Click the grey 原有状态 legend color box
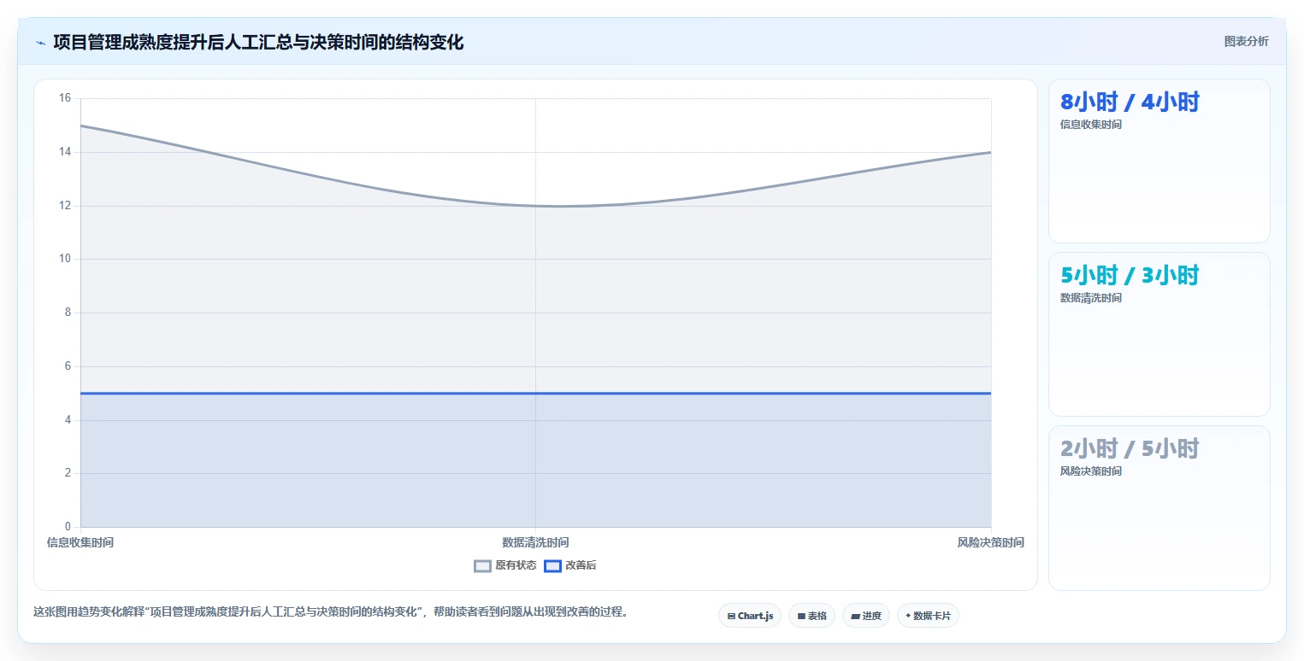This screenshot has height=661, width=1304. 483,565
